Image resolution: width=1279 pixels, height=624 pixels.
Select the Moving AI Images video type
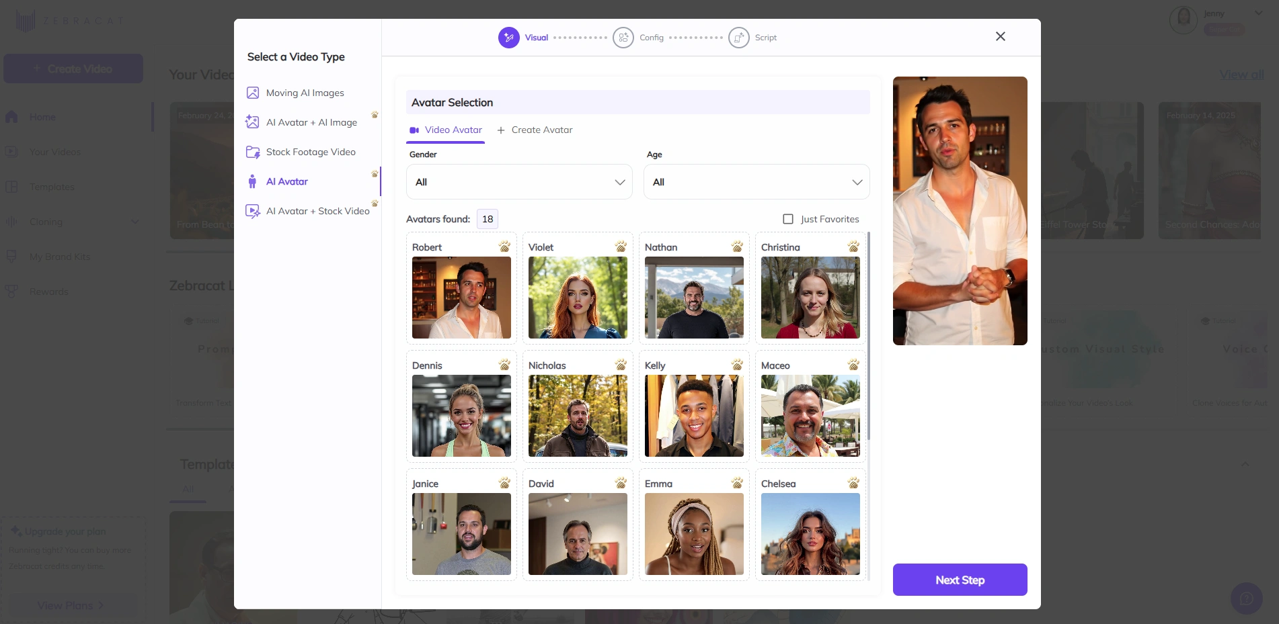pyautogui.click(x=305, y=93)
